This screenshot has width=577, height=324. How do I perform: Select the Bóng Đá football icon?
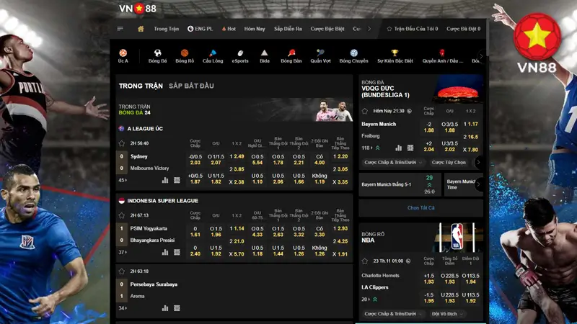pyautogui.click(x=157, y=53)
